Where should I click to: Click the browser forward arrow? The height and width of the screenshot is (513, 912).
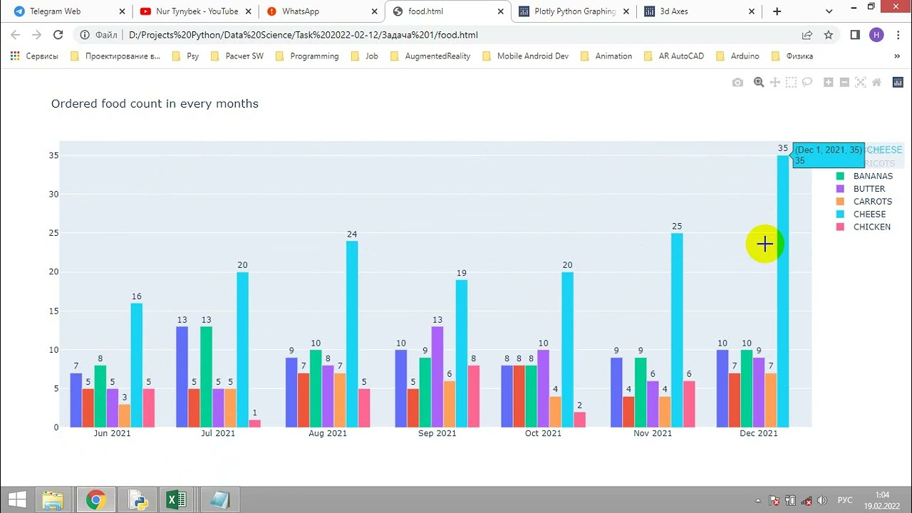(x=37, y=35)
